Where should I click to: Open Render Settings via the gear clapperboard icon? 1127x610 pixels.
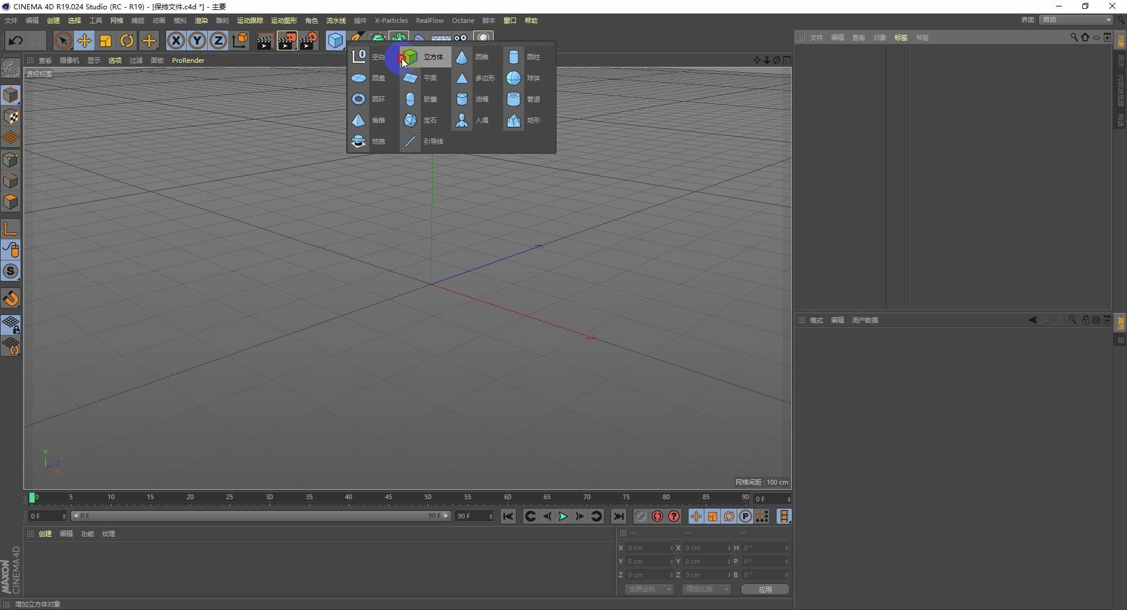point(309,40)
